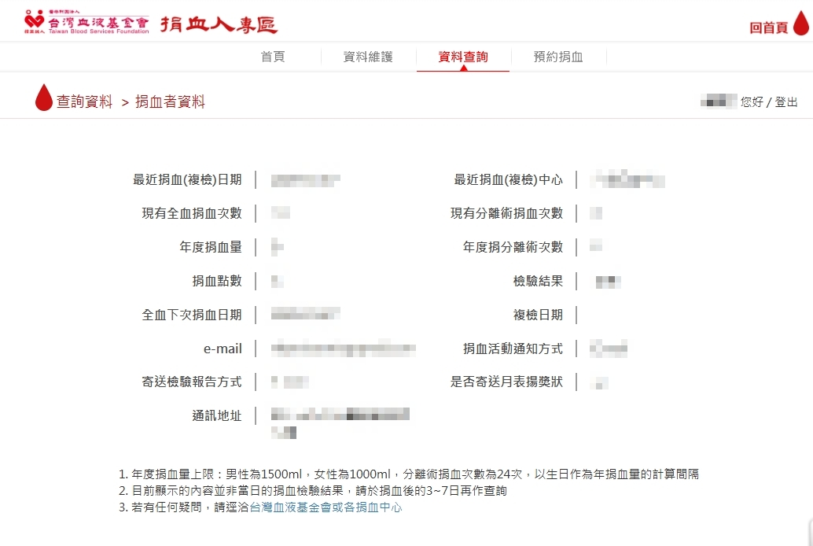Click the Taiwan Blood Services Foundation heart logo

(35, 23)
